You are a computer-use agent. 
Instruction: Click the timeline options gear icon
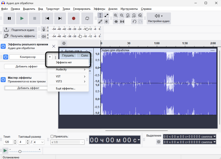click(x=64, y=43)
